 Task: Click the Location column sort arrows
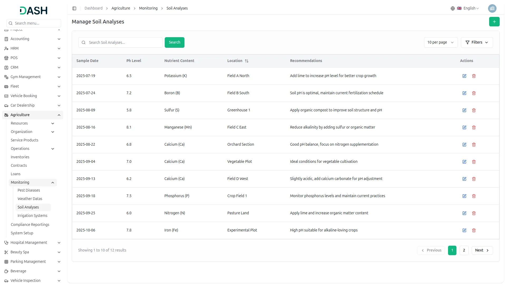point(247,61)
